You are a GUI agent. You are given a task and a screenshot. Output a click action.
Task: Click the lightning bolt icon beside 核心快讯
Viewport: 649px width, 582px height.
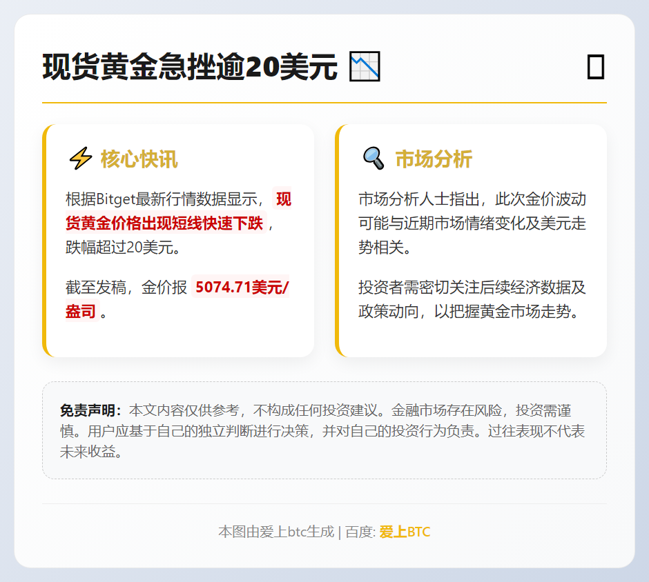coord(80,159)
